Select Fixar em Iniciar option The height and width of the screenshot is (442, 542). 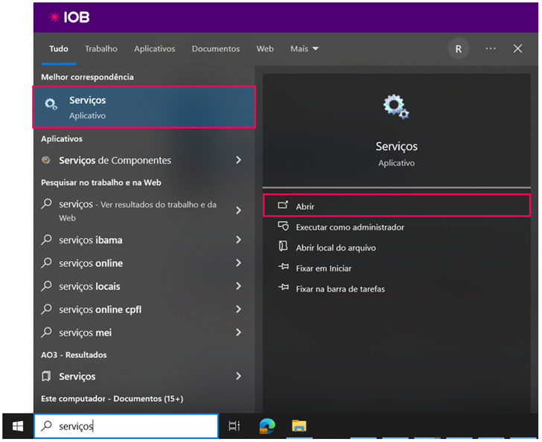tap(323, 268)
